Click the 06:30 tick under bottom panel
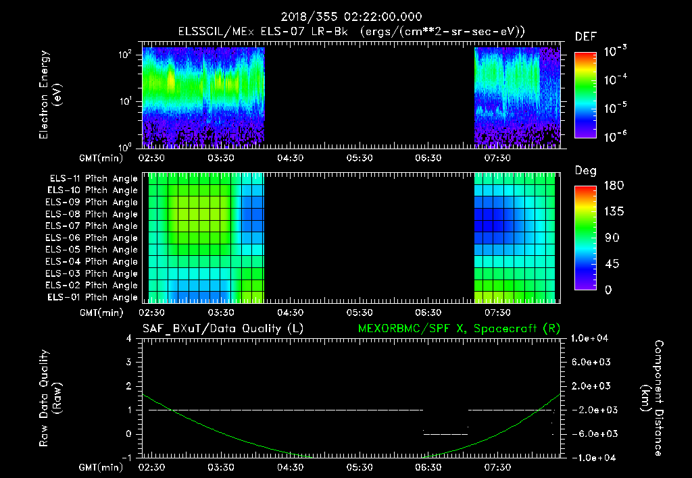Screen dimensions: 692x478 click(428, 467)
